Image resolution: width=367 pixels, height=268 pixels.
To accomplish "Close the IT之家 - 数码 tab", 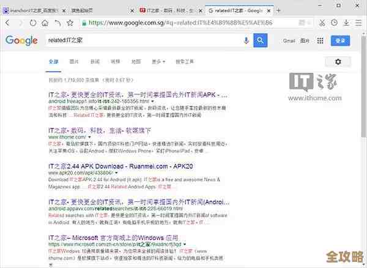I will (201, 11).
